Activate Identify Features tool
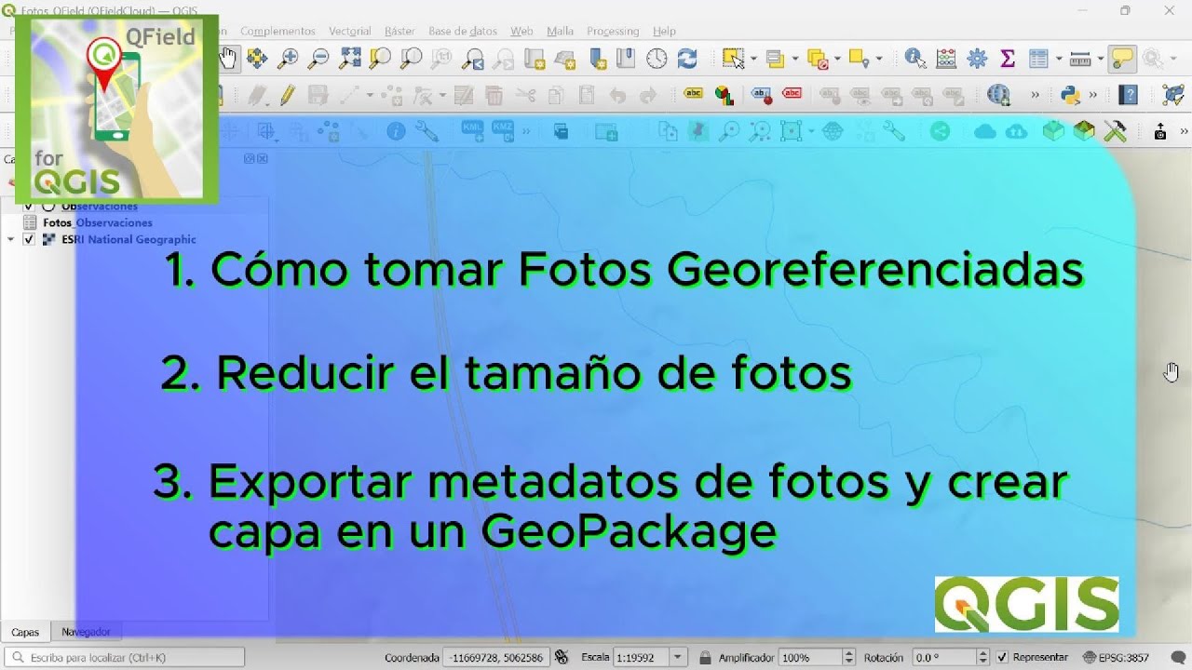This screenshot has height=670, width=1192. (915, 59)
